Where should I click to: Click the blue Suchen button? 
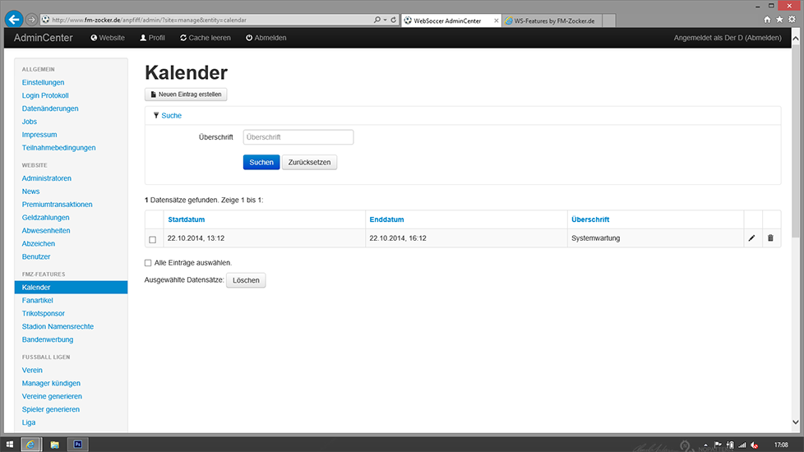click(x=261, y=162)
